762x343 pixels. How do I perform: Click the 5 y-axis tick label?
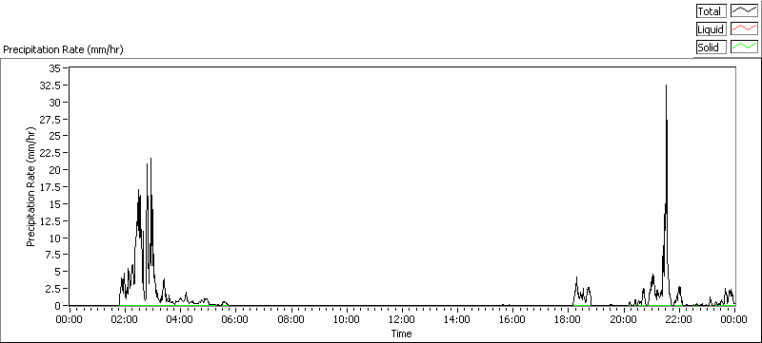click(x=57, y=272)
